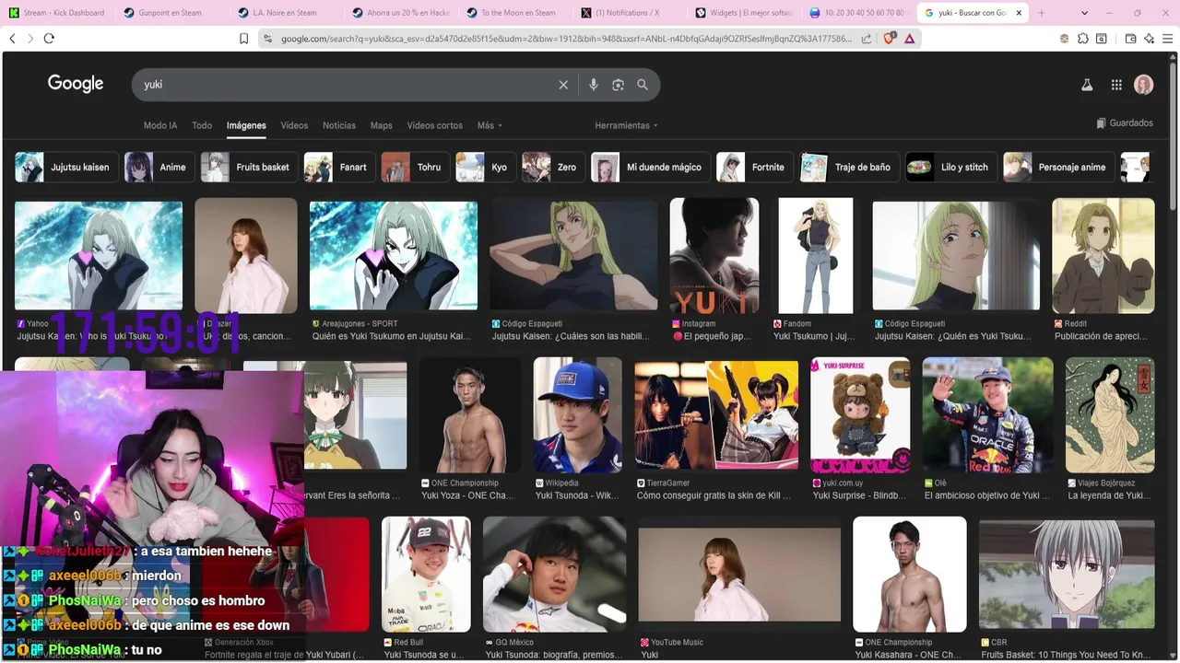Image resolution: width=1180 pixels, height=663 pixels.
Task: Open the browser hamburger menu
Action: (x=1167, y=39)
